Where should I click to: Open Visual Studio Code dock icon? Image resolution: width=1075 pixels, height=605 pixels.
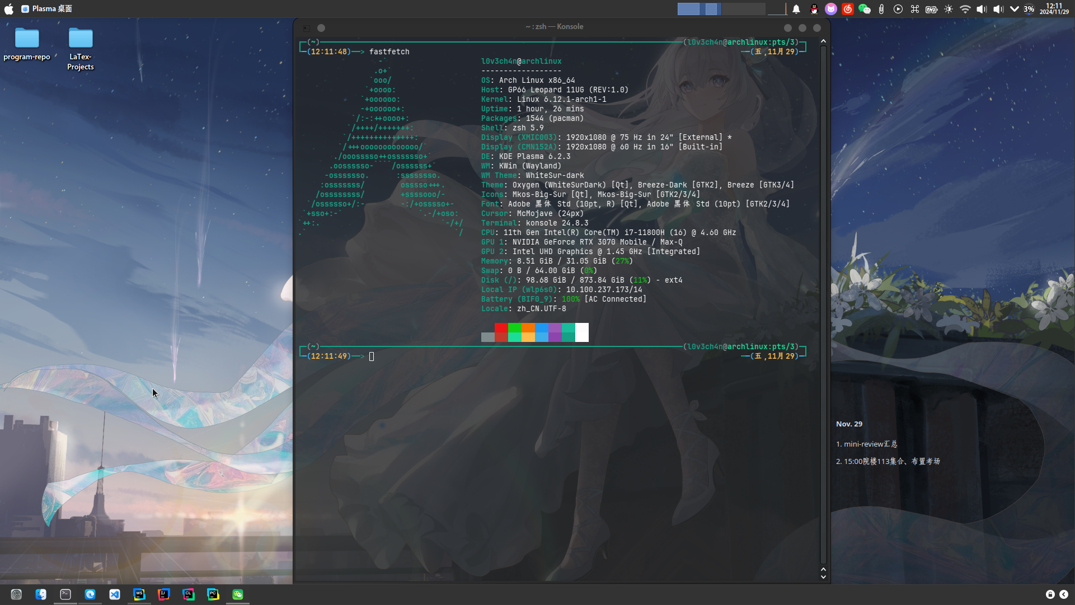point(115,594)
